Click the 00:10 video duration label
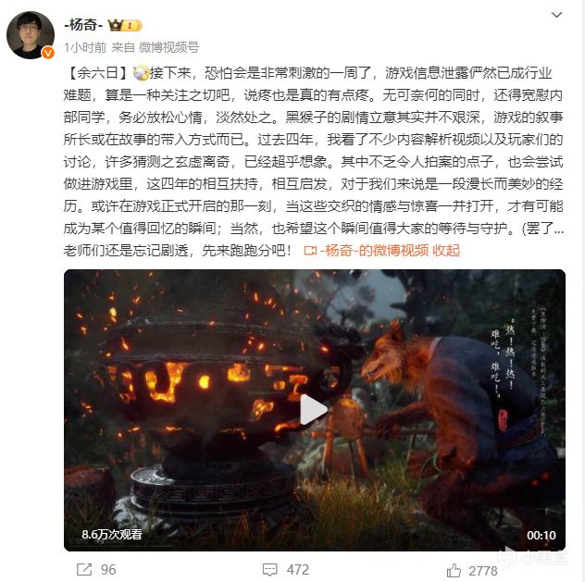 (x=541, y=536)
